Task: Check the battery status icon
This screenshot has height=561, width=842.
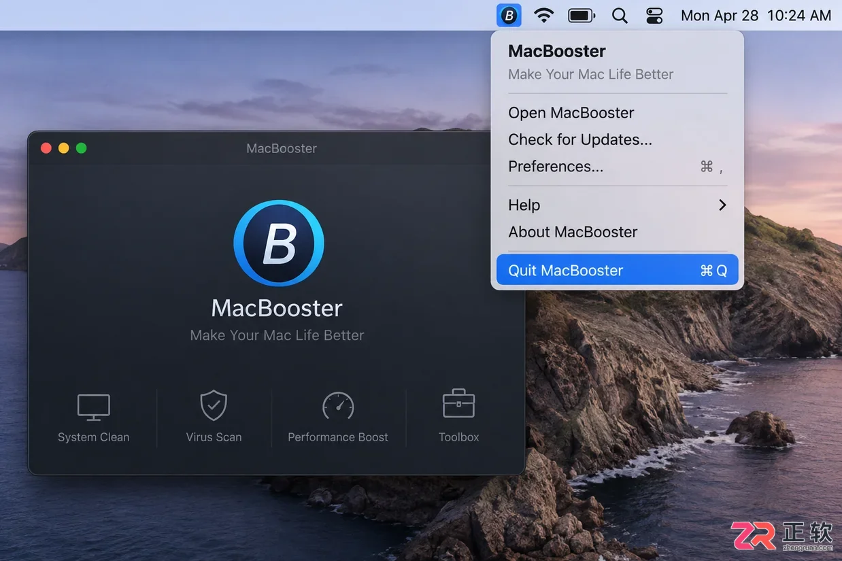Action: click(x=582, y=15)
